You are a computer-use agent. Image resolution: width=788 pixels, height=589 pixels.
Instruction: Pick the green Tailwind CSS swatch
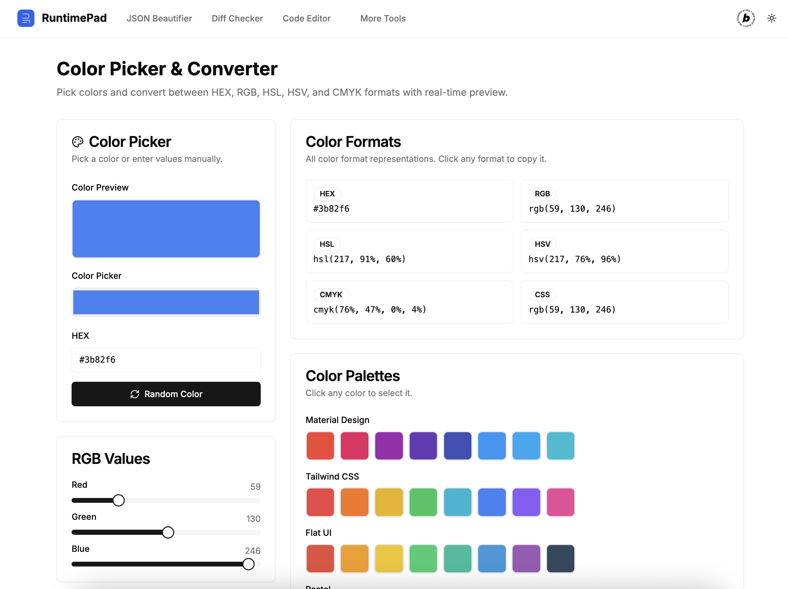(423, 502)
